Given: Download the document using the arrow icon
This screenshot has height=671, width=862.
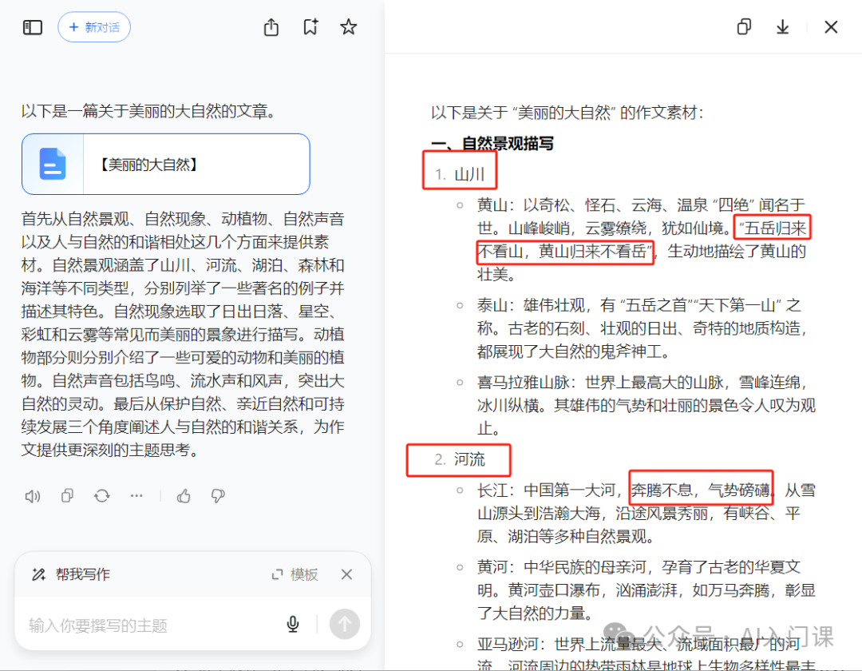Looking at the screenshot, I should coord(782,26).
